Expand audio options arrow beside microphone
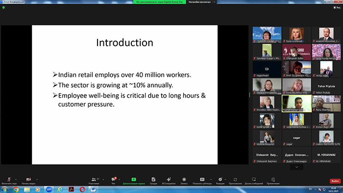The width and height of the screenshot is (343, 193). click(x=16, y=179)
